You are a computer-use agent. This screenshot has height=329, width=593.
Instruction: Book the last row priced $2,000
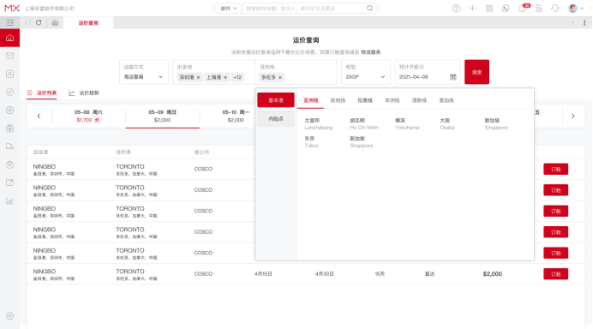click(555, 274)
